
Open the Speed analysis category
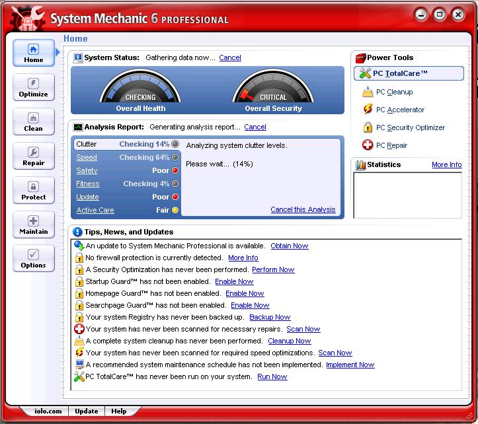pos(87,157)
